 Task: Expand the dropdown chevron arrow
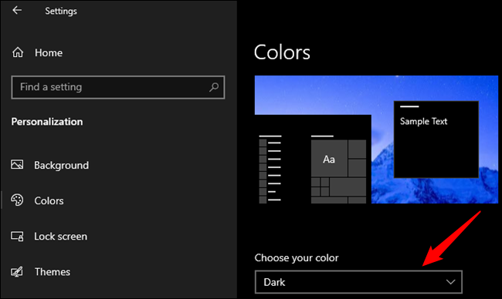pos(450,282)
